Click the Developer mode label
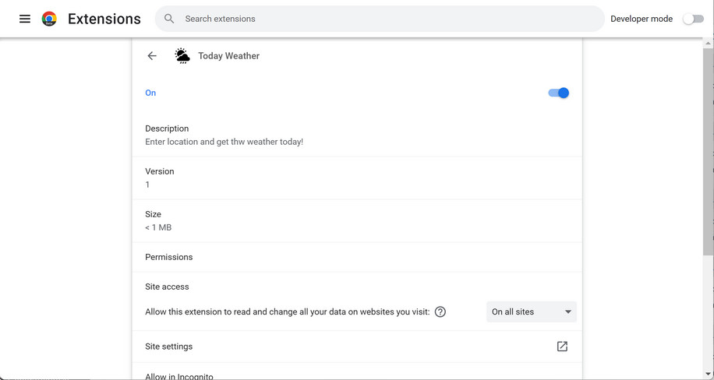 coord(641,19)
